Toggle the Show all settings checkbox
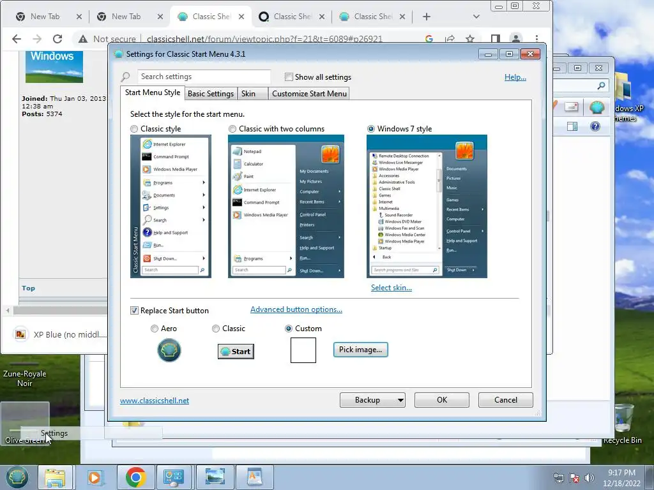The image size is (654, 490). click(289, 77)
